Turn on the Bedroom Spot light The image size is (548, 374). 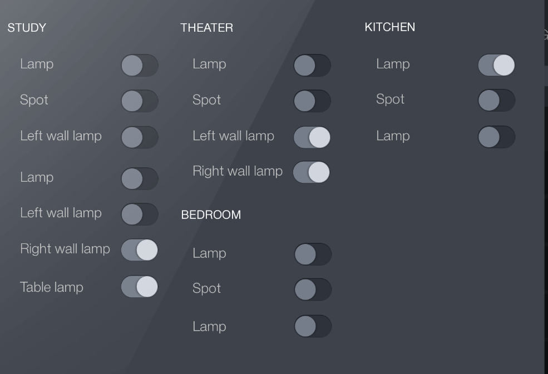tap(312, 290)
